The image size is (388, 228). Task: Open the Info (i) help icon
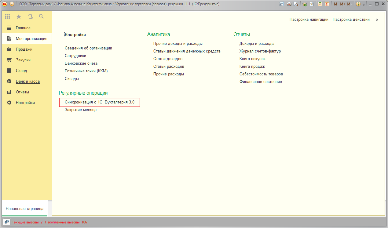[358, 4]
